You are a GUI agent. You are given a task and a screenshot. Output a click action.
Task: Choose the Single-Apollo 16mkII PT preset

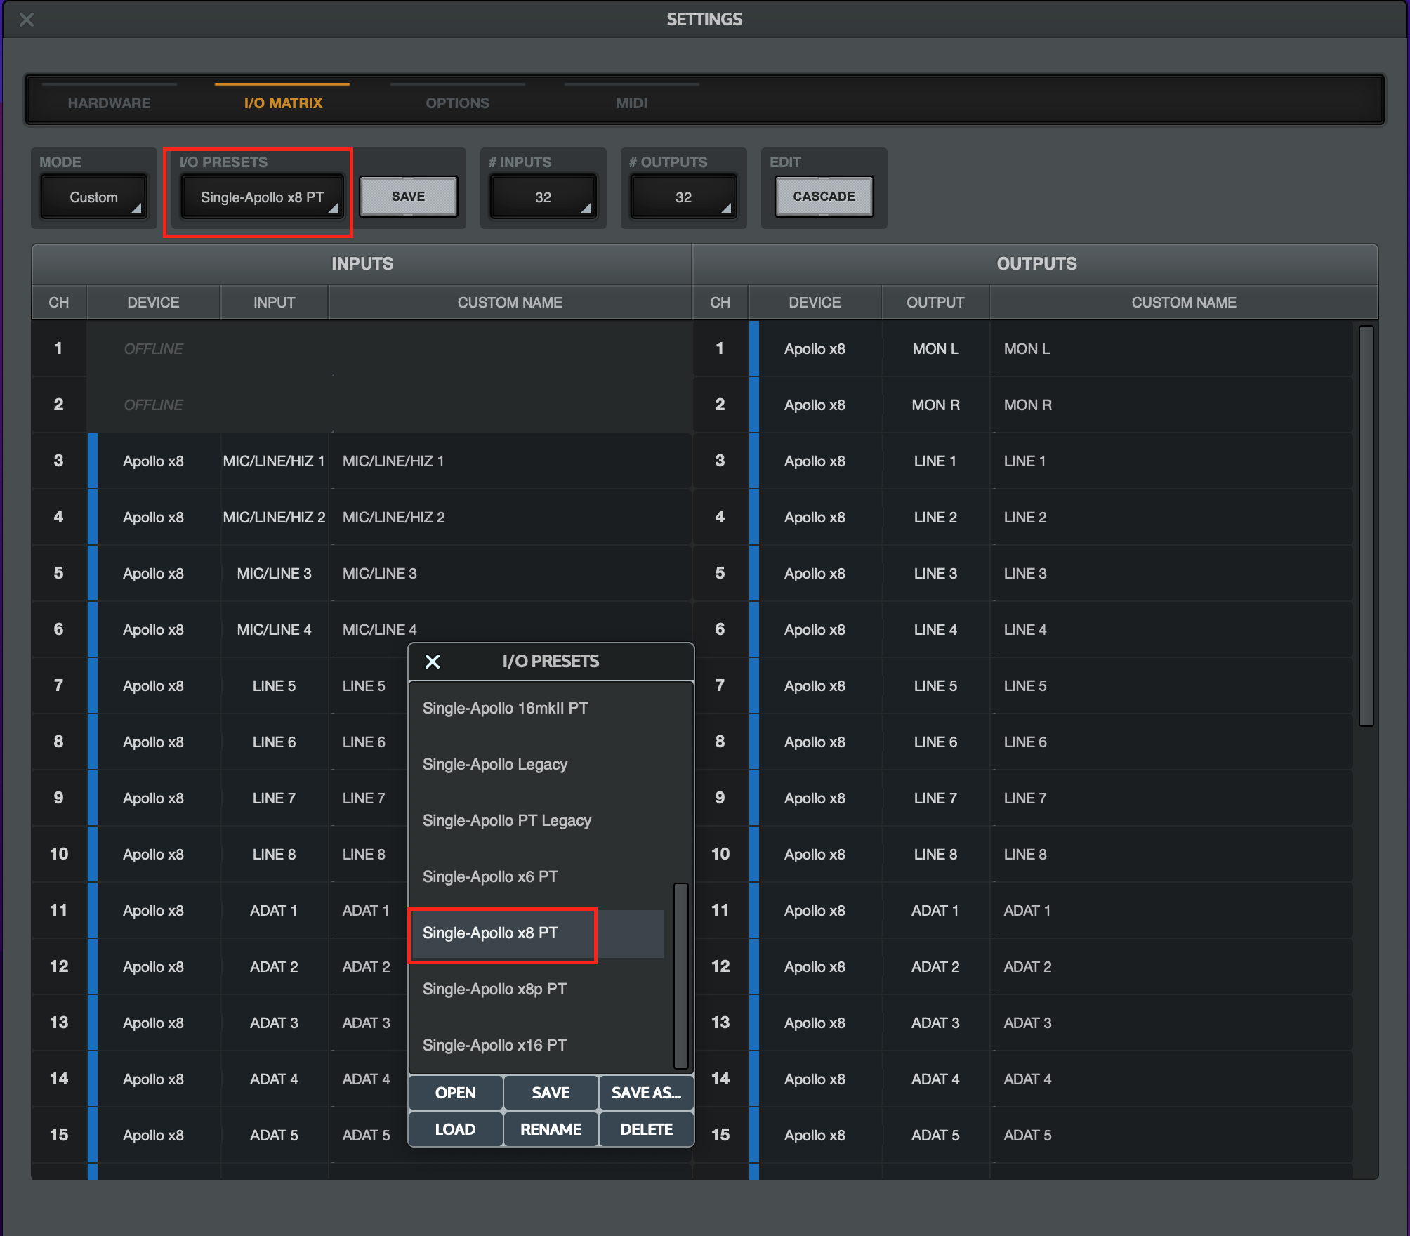click(x=505, y=707)
